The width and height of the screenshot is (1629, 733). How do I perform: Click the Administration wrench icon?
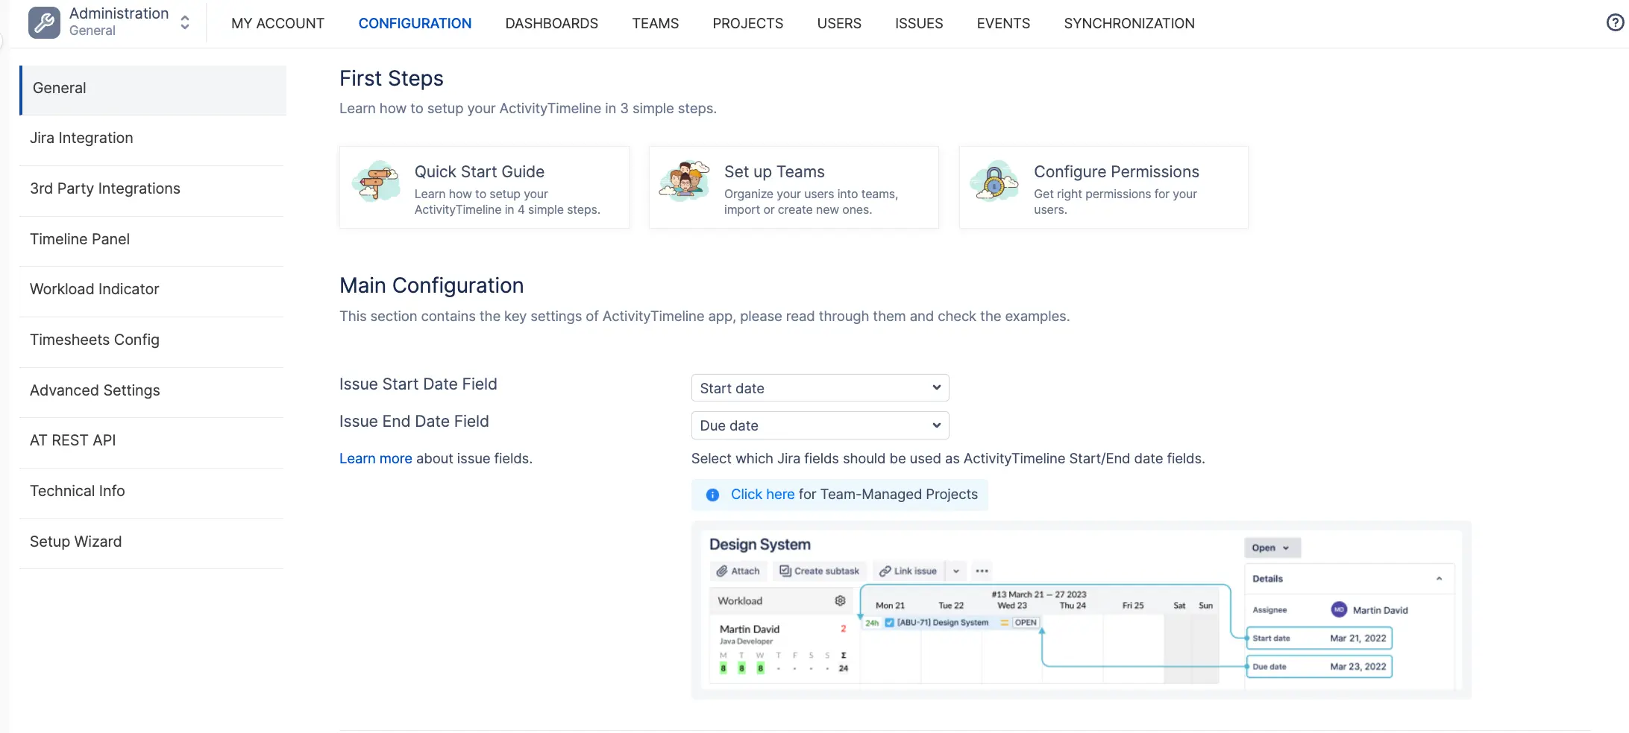[44, 23]
